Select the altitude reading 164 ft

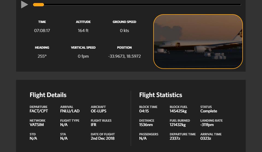pos(83,31)
